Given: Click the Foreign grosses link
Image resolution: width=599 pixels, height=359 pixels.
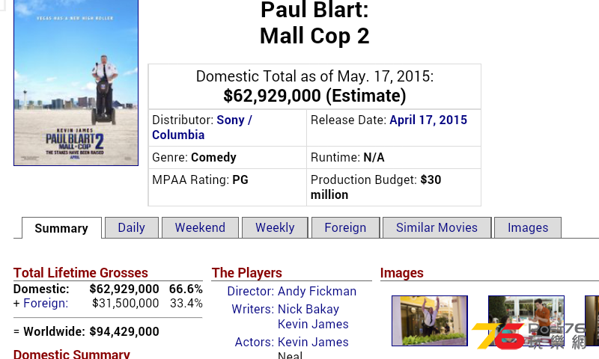Looking at the screenshot, I should click(x=46, y=304).
